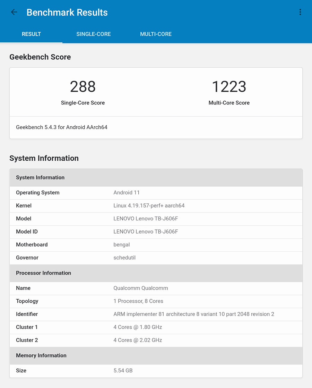This screenshot has width=312, height=388.
Task: Click the Multi-Core Score label
Action: (x=229, y=103)
